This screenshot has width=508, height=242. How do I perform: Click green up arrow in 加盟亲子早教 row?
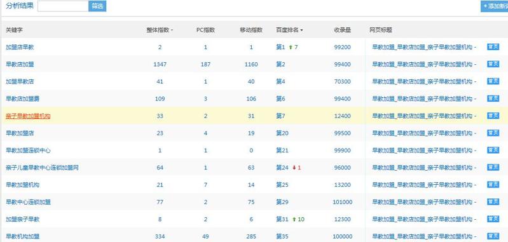point(294,219)
